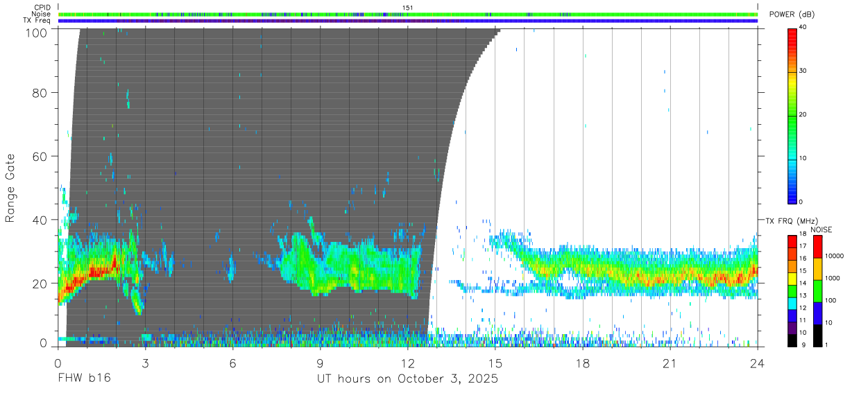Click the y-axis tick label "100"
The width and height of the screenshot is (852, 393).
(36, 33)
